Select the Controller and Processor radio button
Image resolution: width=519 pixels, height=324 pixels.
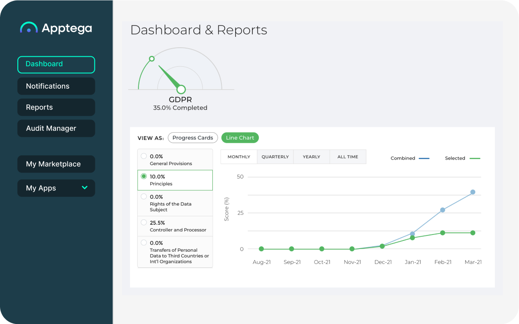144,223
